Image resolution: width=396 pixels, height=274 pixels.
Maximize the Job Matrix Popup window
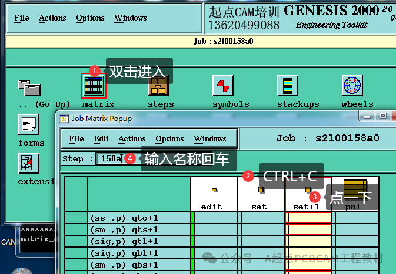point(383,116)
